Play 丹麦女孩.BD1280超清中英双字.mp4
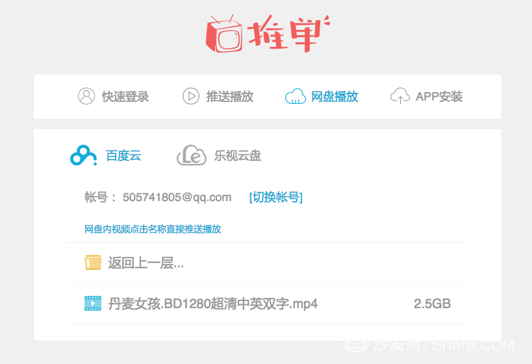The width and height of the screenshot is (532, 364). 213,304
